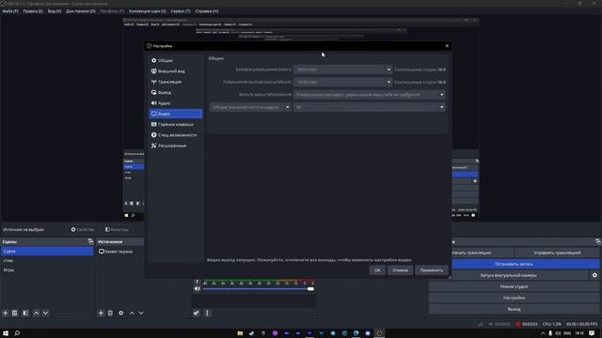
Task: Open the Файл menu
Action: [x=10, y=11]
